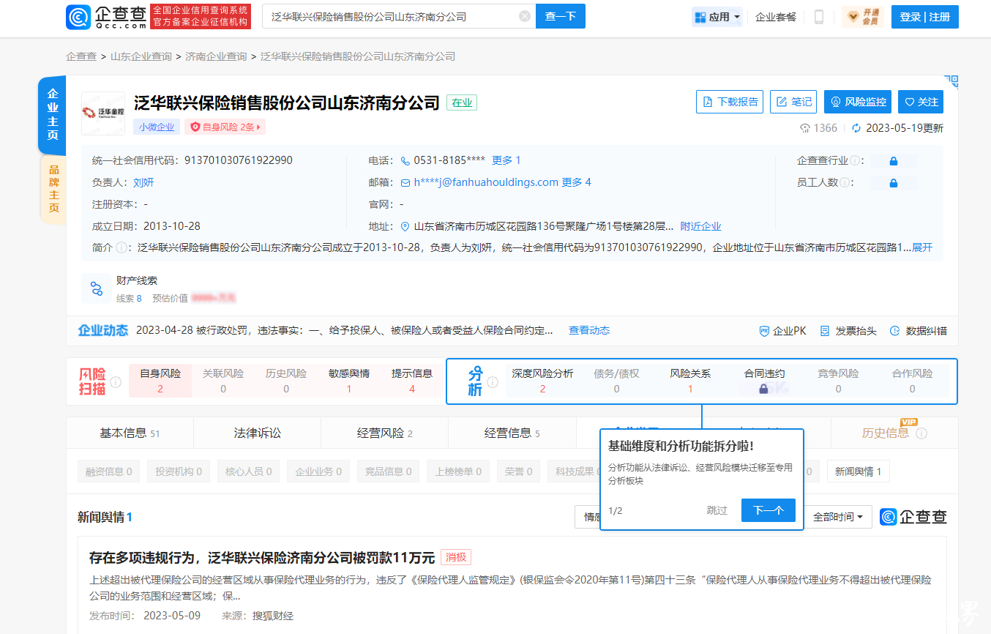This screenshot has width=991, height=634.
Task: Show 更多 4 email addresses
Action: (576, 182)
